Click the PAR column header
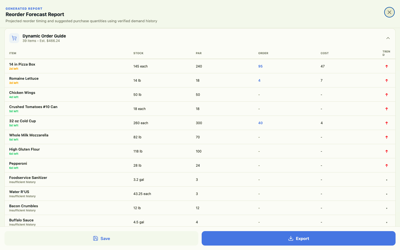Viewport: 400px width, 250px height. pos(199,53)
